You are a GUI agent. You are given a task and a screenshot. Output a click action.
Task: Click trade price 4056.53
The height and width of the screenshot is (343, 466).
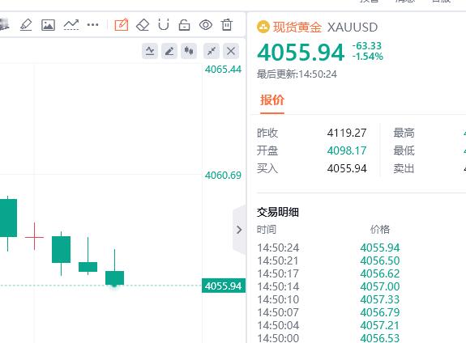[x=380, y=338]
